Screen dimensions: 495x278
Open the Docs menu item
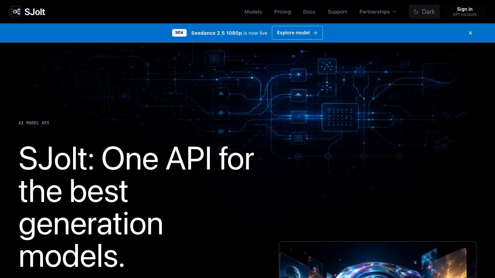point(309,12)
